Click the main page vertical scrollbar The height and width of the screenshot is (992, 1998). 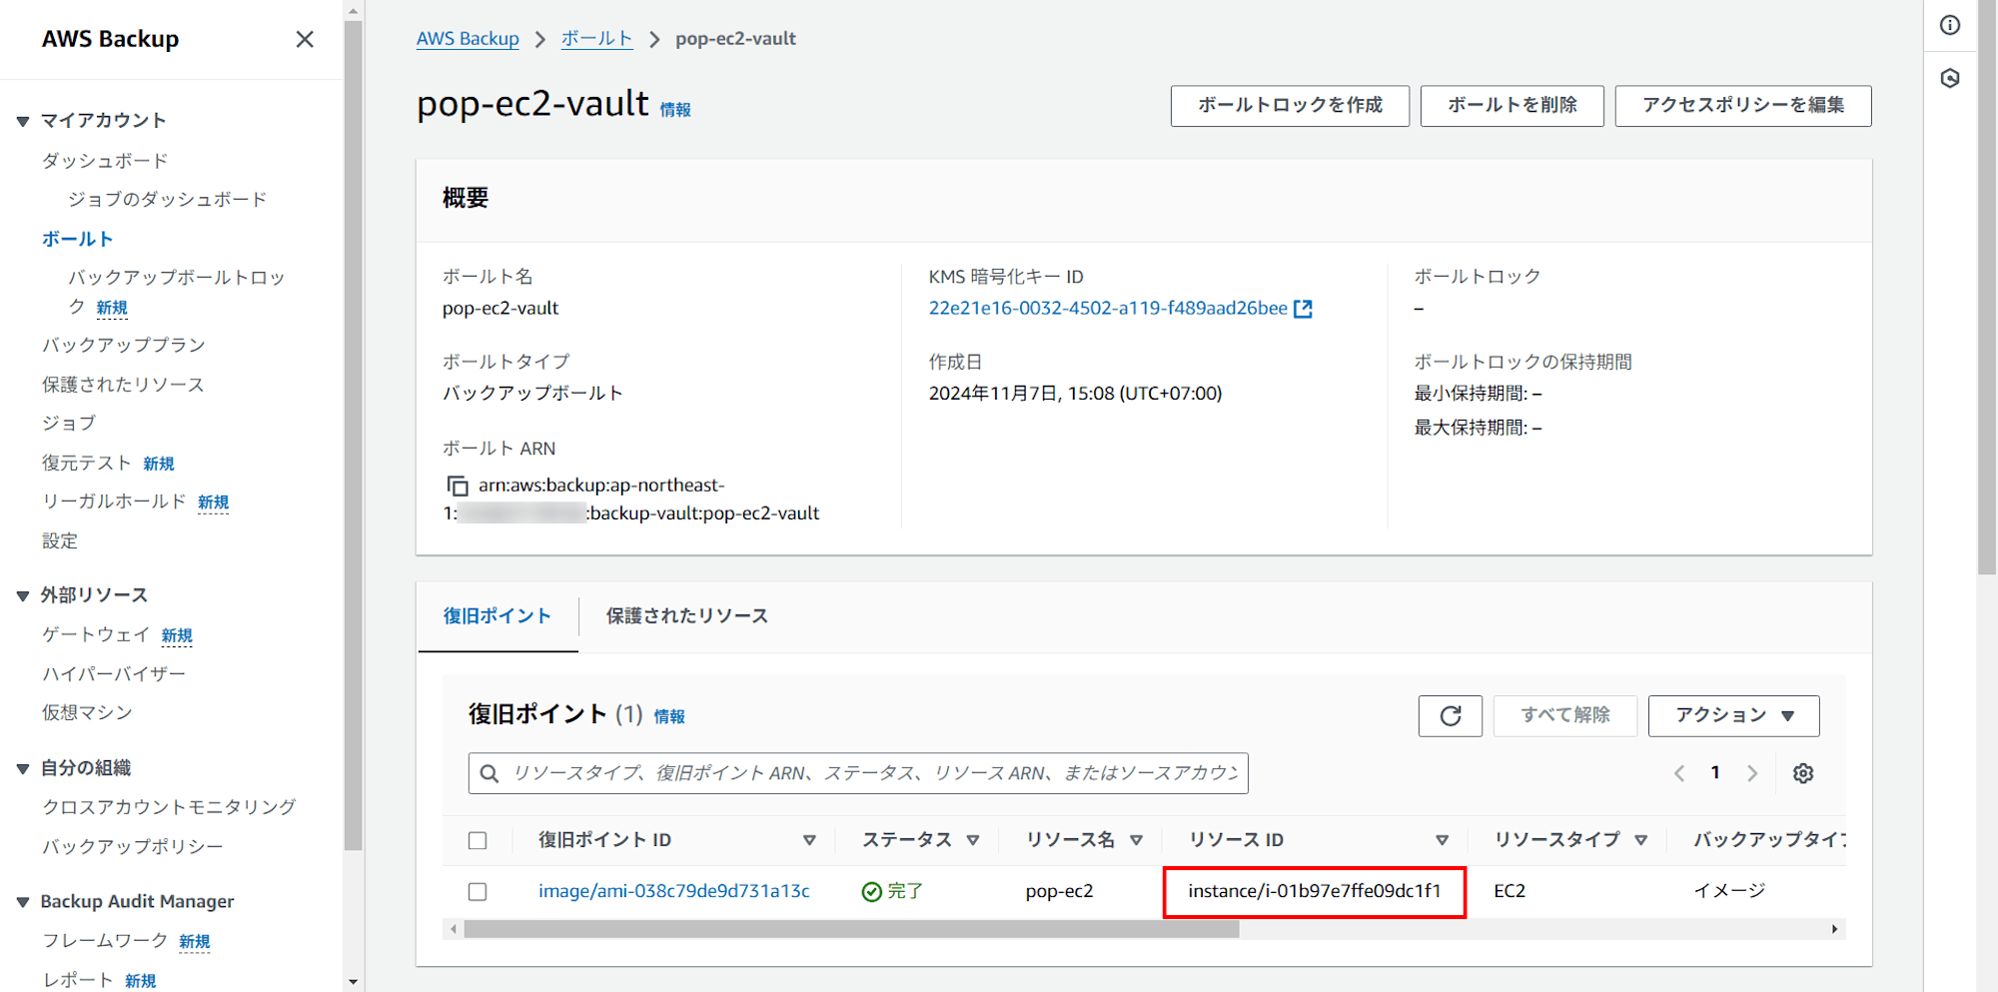coord(1987,290)
